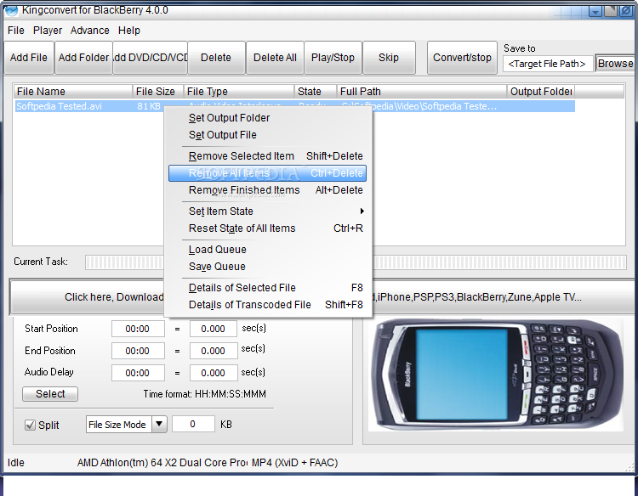Click the Delete toolbar button
Screen dimensions: 638x496
pyautogui.click(x=216, y=58)
